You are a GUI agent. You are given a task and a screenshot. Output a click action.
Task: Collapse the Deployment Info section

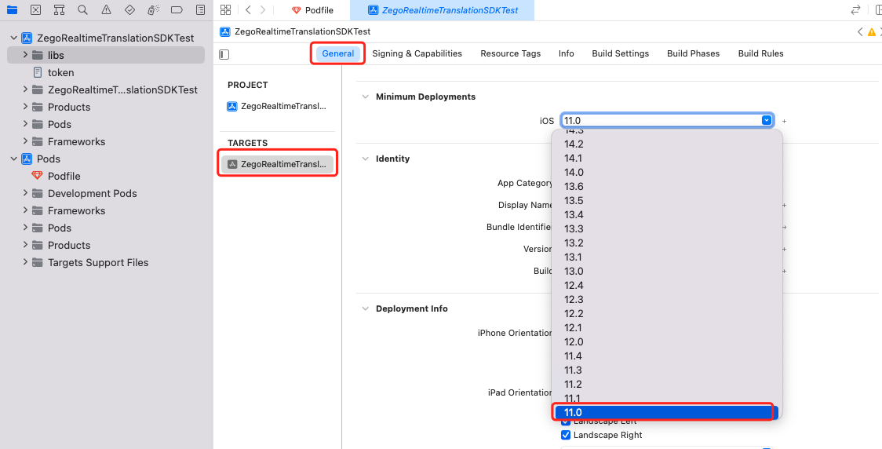(x=366, y=308)
